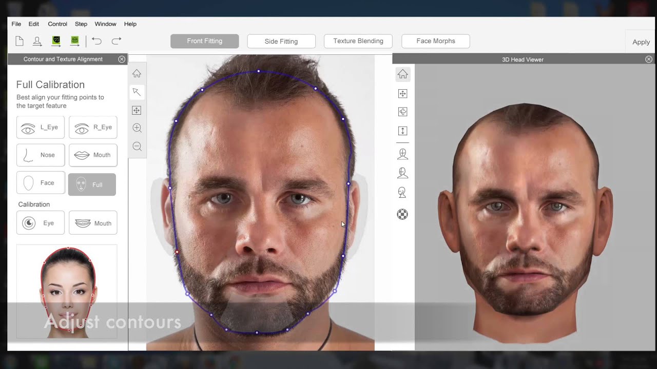Click the Zoom Out magnifier icon
The height and width of the screenshot is (369, 657).
coord(137,147)
